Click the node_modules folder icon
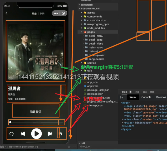The image size is (167, 151). click(x=85, y=28)
